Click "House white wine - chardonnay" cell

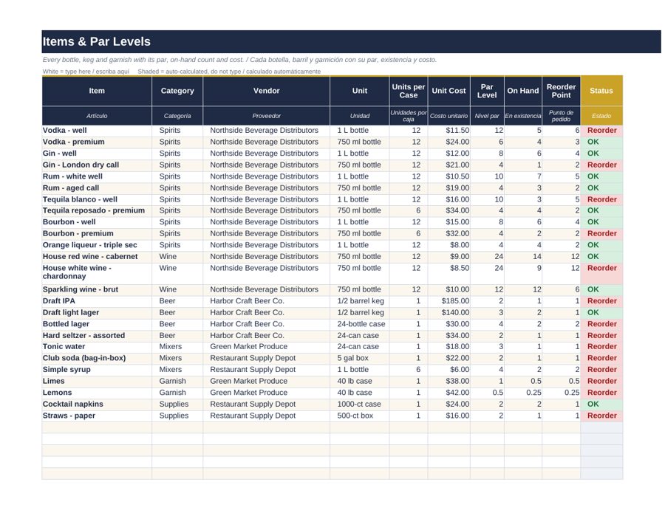point(97,272)
